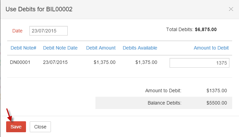Sort by Debits Available column header

coord(140,48)
